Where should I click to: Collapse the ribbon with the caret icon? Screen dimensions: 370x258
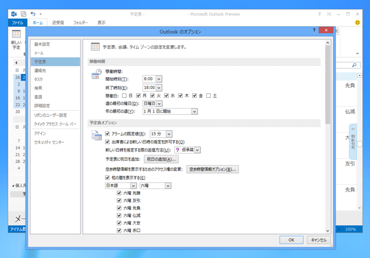click(357, 53)
